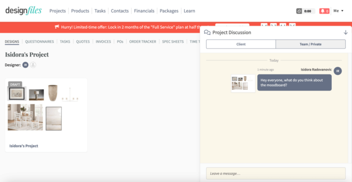352x182 pixels.
Task: Select the Team / Private discussion toggle
Action: tap(310, 44)
